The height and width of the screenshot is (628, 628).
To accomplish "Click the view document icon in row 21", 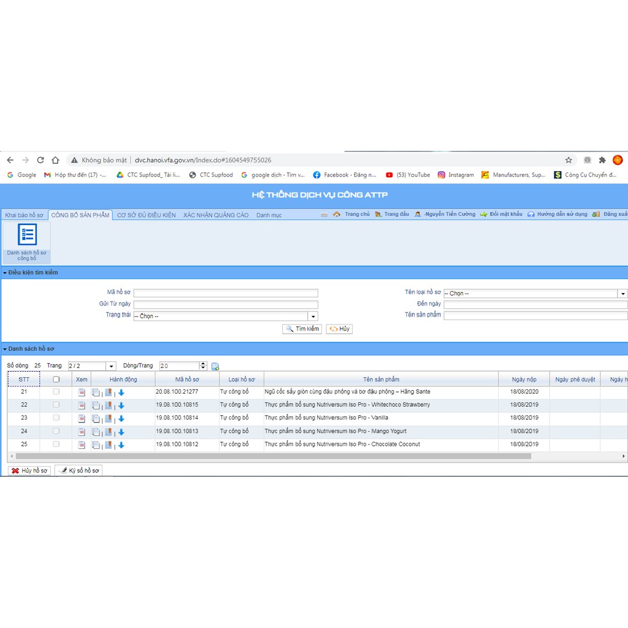I will pos(82,392).
